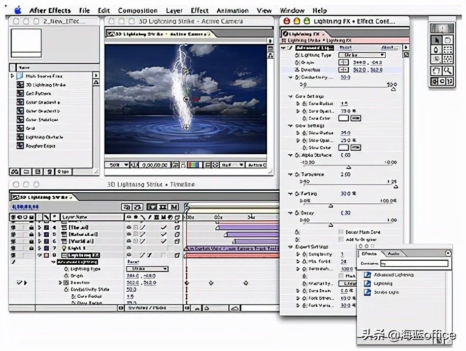Pick Core Color with the eyedropper
The image size is (466, 351).
356,118
